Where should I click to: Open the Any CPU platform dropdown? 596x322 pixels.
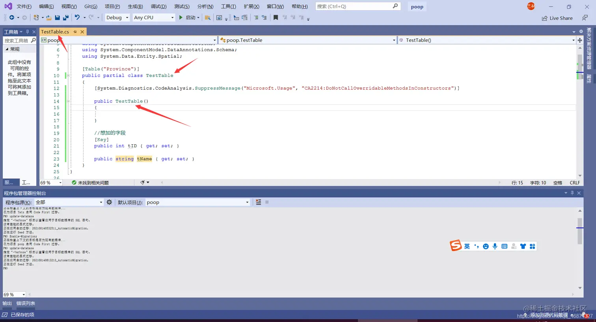pyautogui.click(x=153, y=17)
